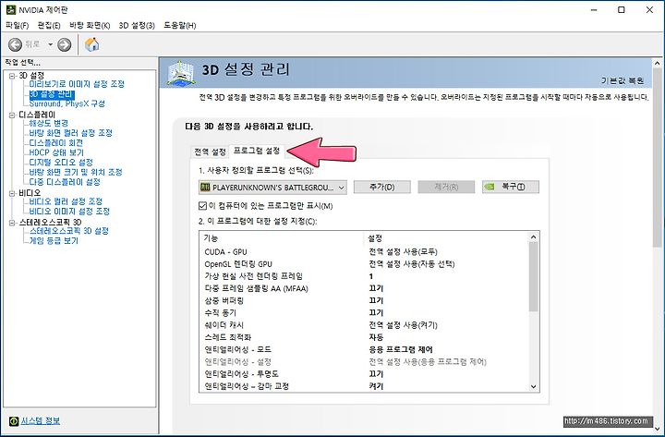Image resolution: width=665 pixels, height=437 pixels.
Task: Click the settings list scroll-down arrow
Action: (x=534, y=386)
